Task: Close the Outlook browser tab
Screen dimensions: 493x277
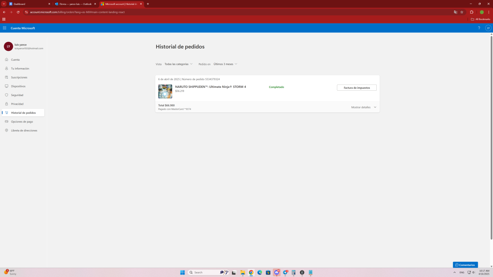Action: pos(95,4)
